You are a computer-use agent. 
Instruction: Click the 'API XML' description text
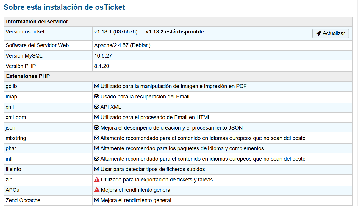pyautogui.click(x=111, y=107)
